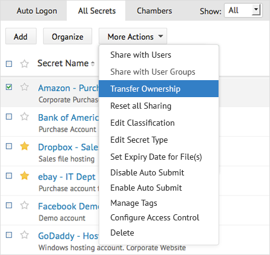Star the Facebook Demo secret

(x=25, y=205)
